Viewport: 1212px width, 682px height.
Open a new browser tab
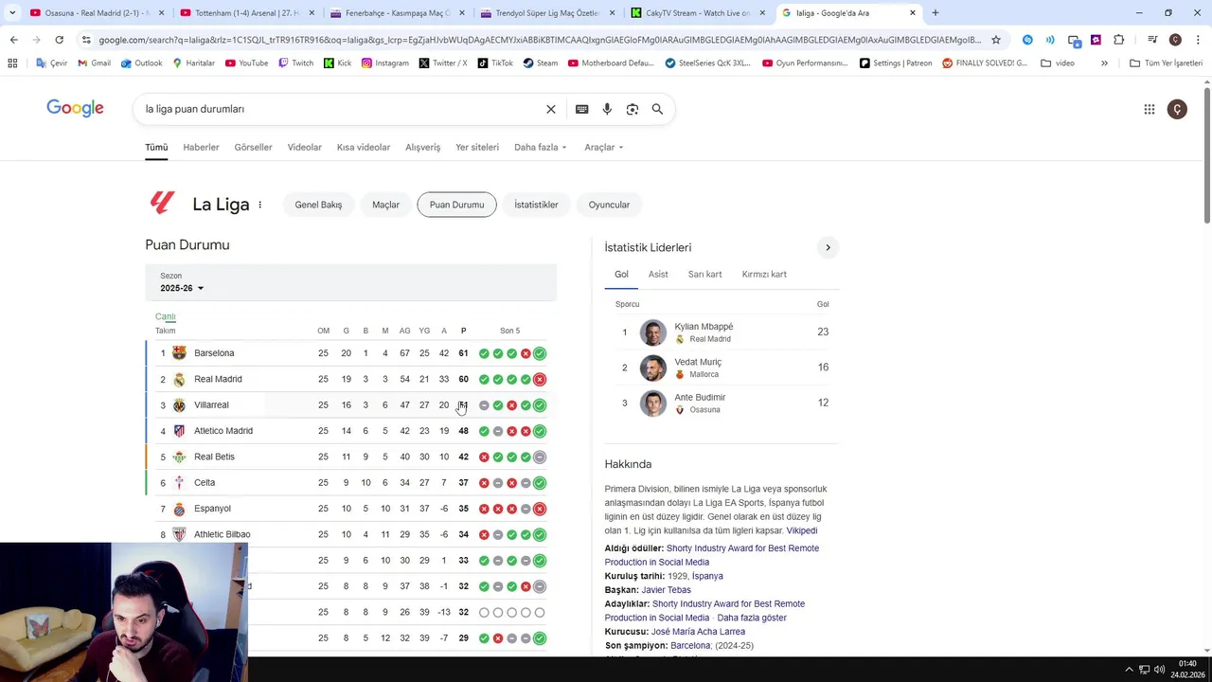click(935, 12)
